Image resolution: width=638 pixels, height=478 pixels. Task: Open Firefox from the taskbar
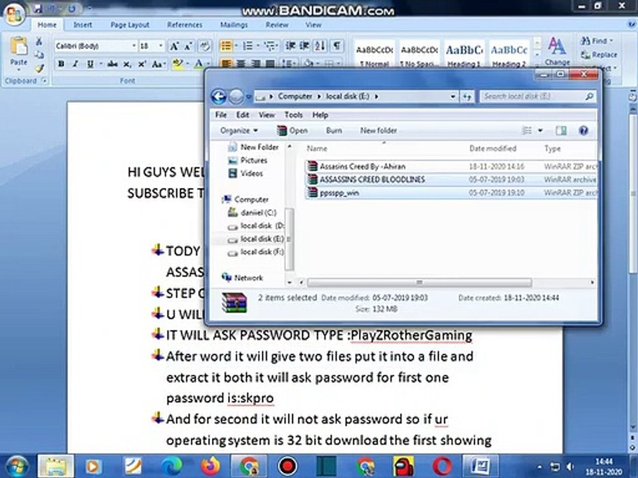pyautogui.click(x=211, y=466)
